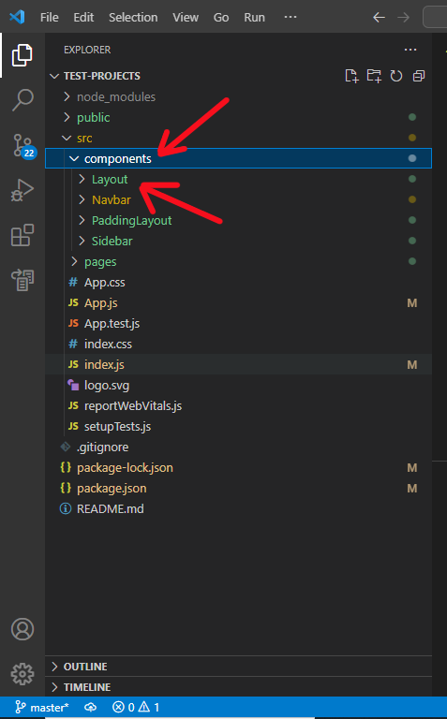The height and width of the screenshot is (719, 447).
Task: Click the master branch in status bar
Action: point(42,708)
